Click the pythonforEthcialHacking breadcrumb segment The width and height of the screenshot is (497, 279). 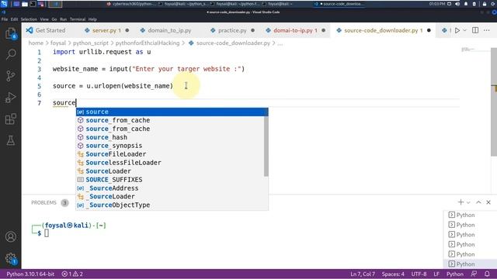tap(148, 43)
